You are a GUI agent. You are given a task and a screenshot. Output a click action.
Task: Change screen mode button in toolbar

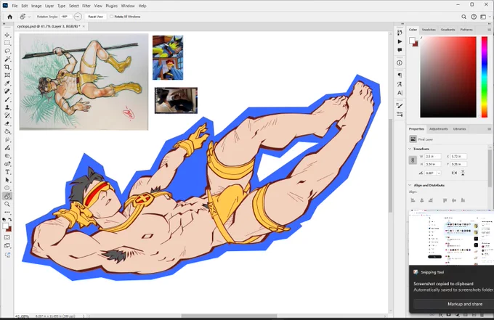7,245
